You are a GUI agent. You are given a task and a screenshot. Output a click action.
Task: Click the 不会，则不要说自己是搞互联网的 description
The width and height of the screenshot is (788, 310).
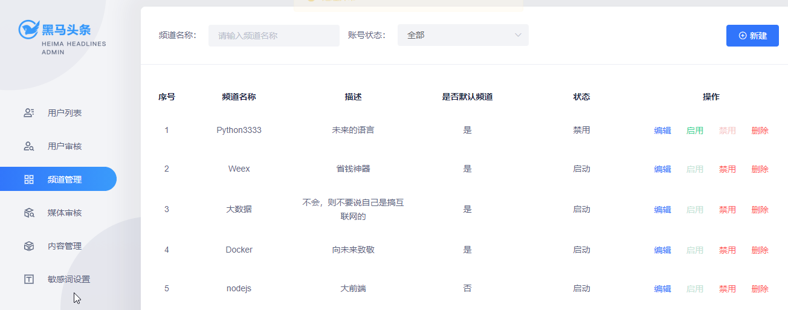[x=353, y=209]
